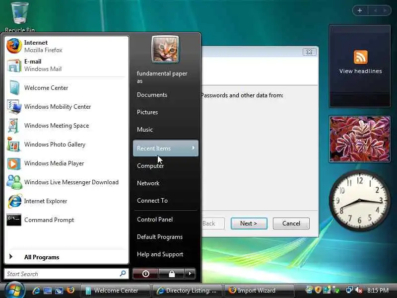Click the analog clock gadget
This screenshot has height=298, width=397.
click(359, 201)
